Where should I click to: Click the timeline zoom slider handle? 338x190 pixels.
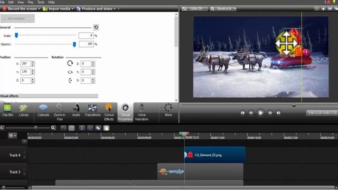point(36,128)
